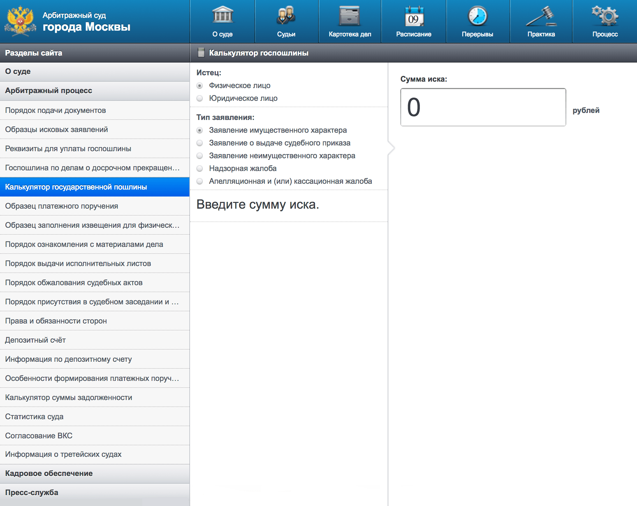Expand the Пресс-служба section
The image size is (637, 506).
coord(95,493)
